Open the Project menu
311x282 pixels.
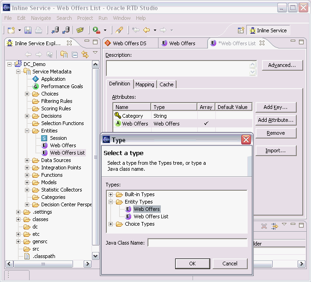click(x=85, y=18)
